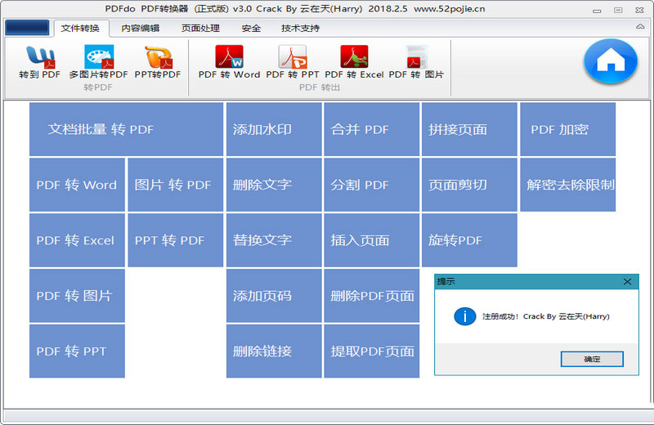
Task: Click the 提示 dialog title bar
Action: click(x=536, y=282)
